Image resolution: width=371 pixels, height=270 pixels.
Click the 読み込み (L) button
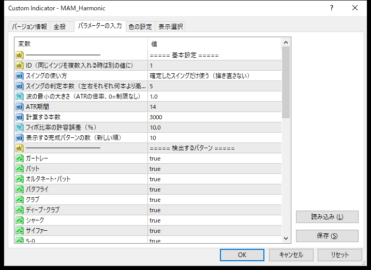327,217
